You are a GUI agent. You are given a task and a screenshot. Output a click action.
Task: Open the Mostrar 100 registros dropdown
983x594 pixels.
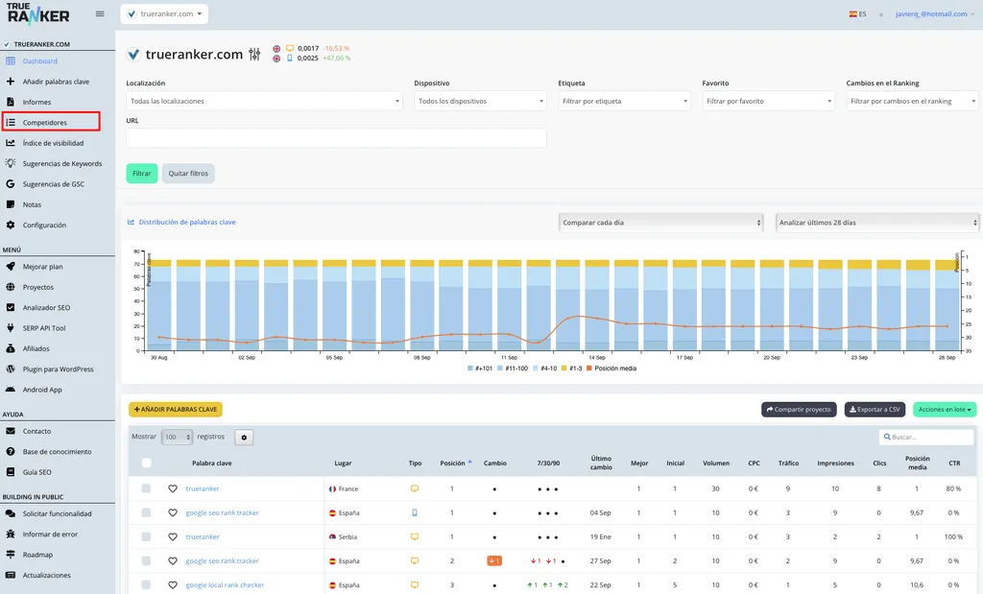click(x=177, y=438)
